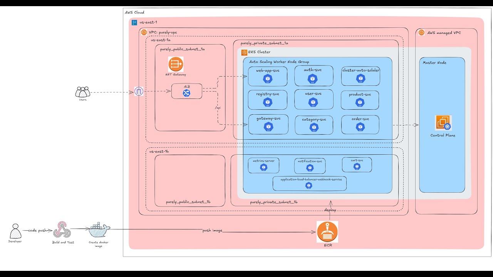Select the user-svc pod icon

tap(314, 102)
